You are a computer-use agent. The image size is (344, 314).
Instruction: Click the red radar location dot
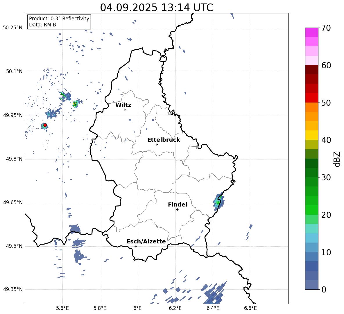pyautogui.click(x=45, y=125)
